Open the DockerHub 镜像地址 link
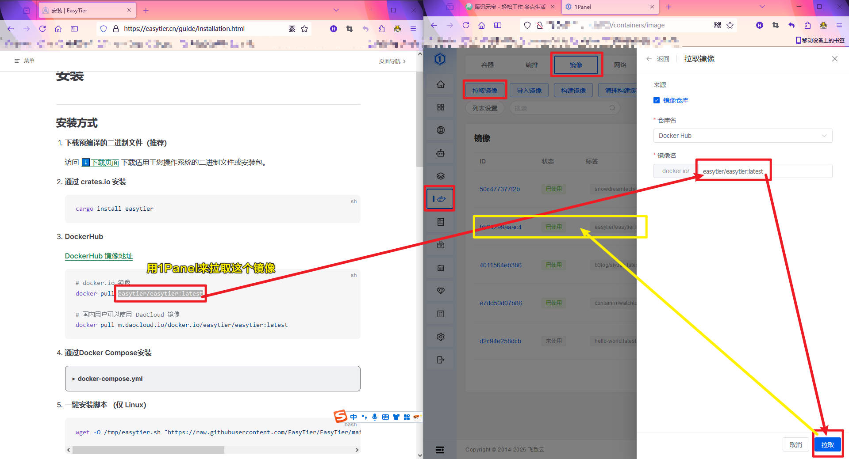The height and width of the screenshot is (459, 849). click(99, 256)
